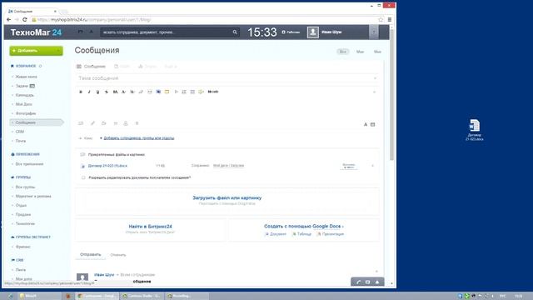533x300 pixels.
Task: Open attached Договор docx file link
Action: pos(107,166)
